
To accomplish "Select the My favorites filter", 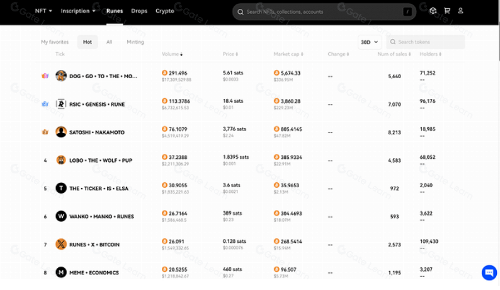I will pos(55,42).
